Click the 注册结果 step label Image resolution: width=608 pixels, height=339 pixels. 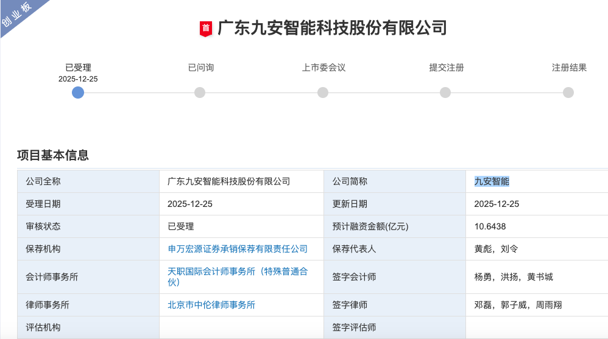pyautogui.click(x=569, y=68)
